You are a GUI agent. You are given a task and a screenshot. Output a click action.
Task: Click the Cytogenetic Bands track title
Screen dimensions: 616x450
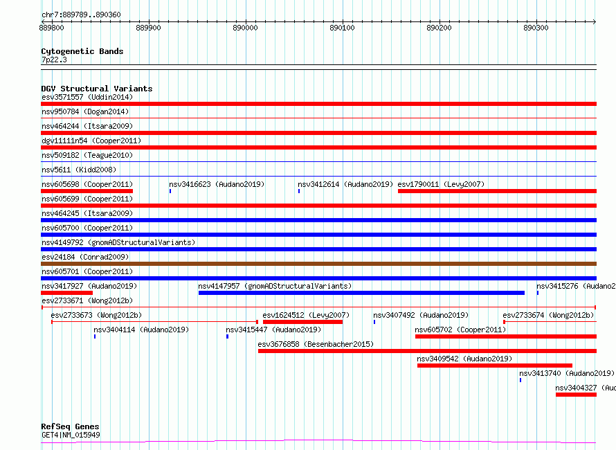(x=82, y=51)
